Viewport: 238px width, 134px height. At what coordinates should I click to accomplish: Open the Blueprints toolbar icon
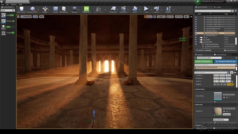click(113, 9)
